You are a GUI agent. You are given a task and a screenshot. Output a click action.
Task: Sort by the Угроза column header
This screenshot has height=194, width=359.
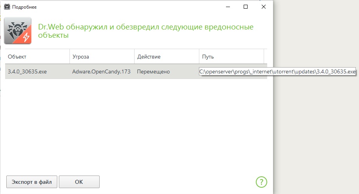[x=102, y=57]
